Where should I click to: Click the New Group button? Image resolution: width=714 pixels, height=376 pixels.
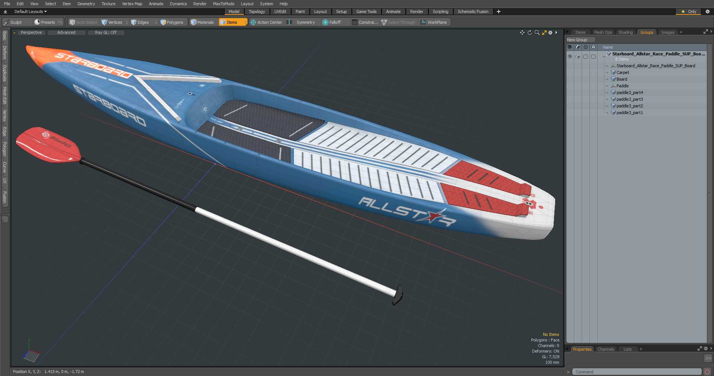point(580,40)
